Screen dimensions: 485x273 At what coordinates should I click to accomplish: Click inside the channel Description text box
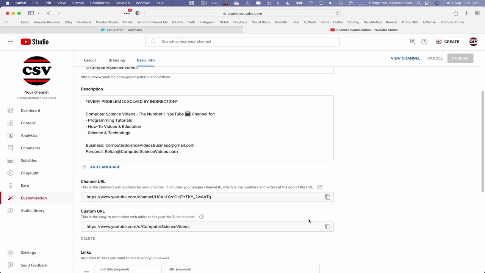(x=207, y=128)
